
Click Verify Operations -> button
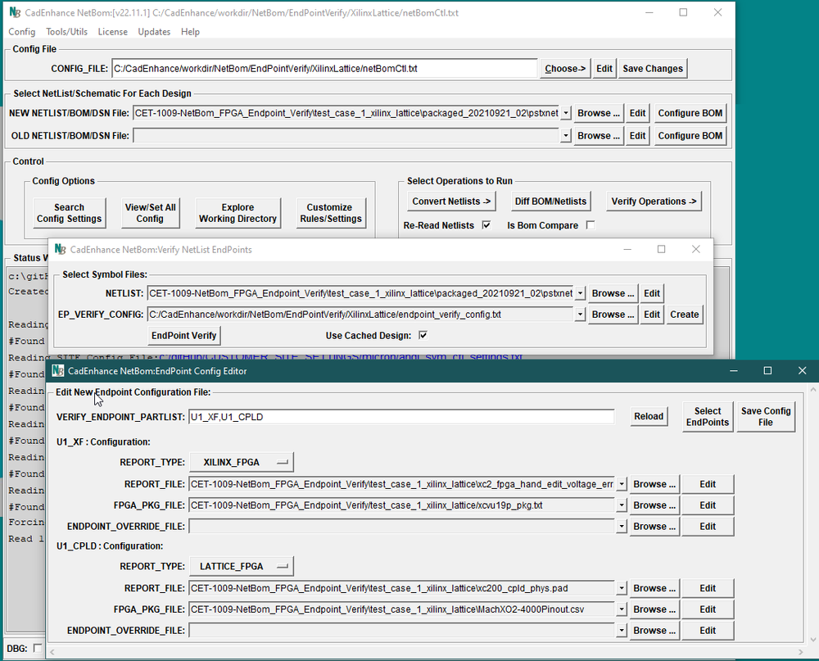(x=654, y=201)
